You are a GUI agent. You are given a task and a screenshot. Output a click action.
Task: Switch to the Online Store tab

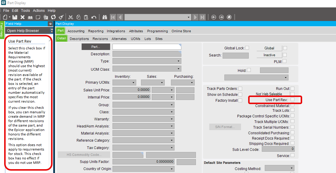coord(181,31)
